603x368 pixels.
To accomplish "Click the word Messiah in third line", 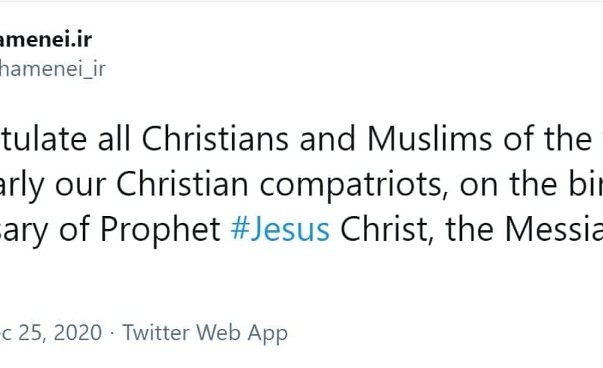I will [x=552, y=229].
